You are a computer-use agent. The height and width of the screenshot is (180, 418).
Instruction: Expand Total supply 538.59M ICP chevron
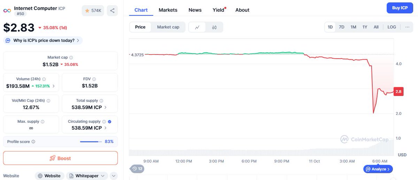106,107
